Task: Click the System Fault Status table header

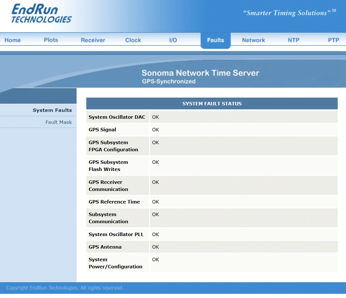Action: pyautogui.click(x=212, y=103)
